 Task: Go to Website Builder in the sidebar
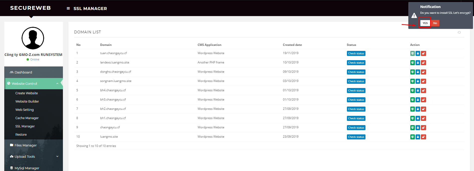pyautogui.click(x=27, y=101)
